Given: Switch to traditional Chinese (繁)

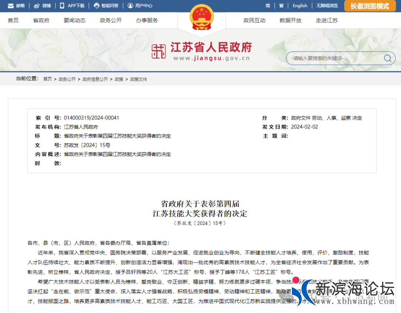Looking at the screenshot, I should click(x=281, y=6).
